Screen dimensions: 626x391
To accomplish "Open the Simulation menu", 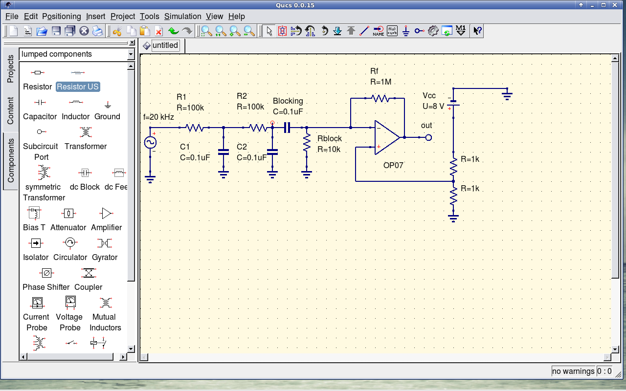I will (x=182, y=16).
